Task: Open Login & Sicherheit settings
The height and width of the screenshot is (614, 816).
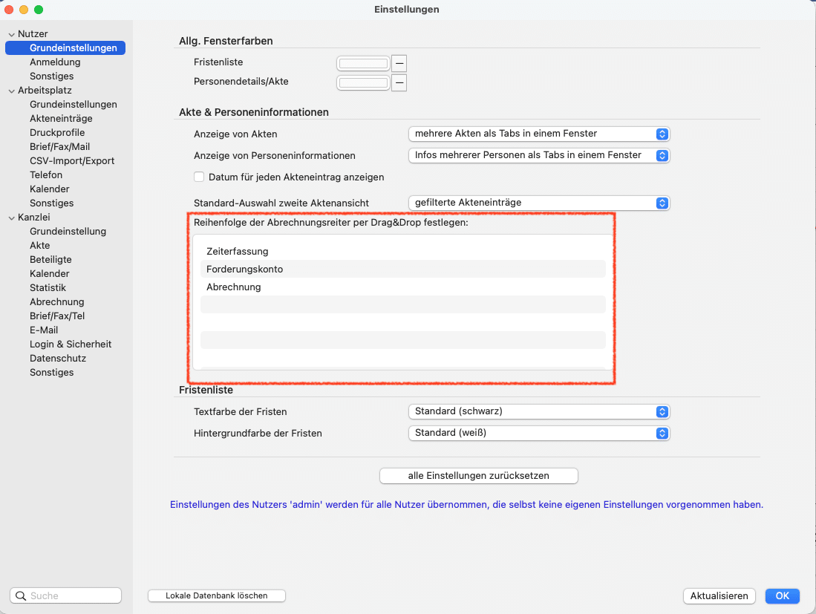Action: (71, 344)
